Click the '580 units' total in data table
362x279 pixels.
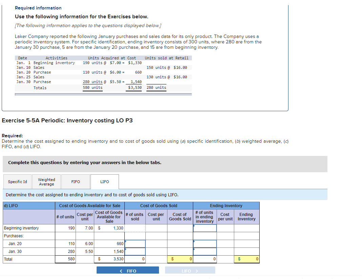[x=93, y=87]
